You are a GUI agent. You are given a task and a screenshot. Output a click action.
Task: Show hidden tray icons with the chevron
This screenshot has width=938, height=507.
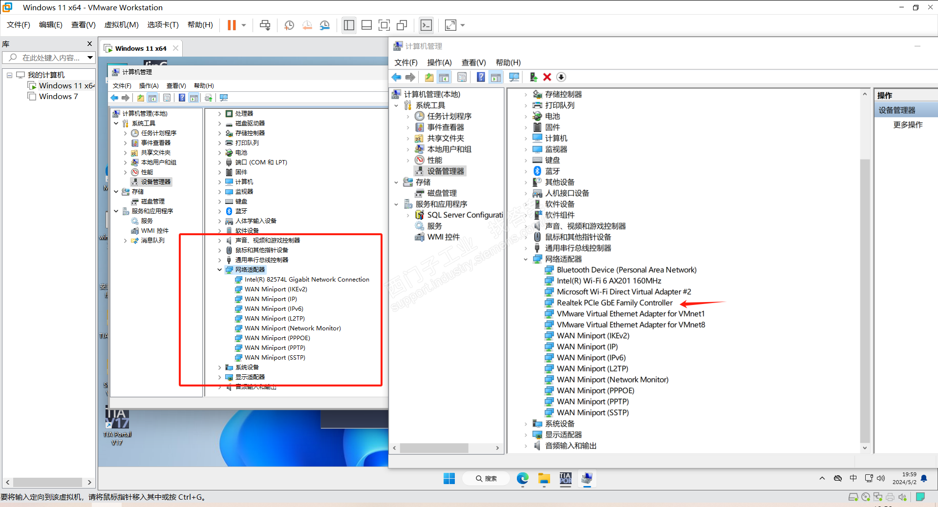(x=822, y=478)
